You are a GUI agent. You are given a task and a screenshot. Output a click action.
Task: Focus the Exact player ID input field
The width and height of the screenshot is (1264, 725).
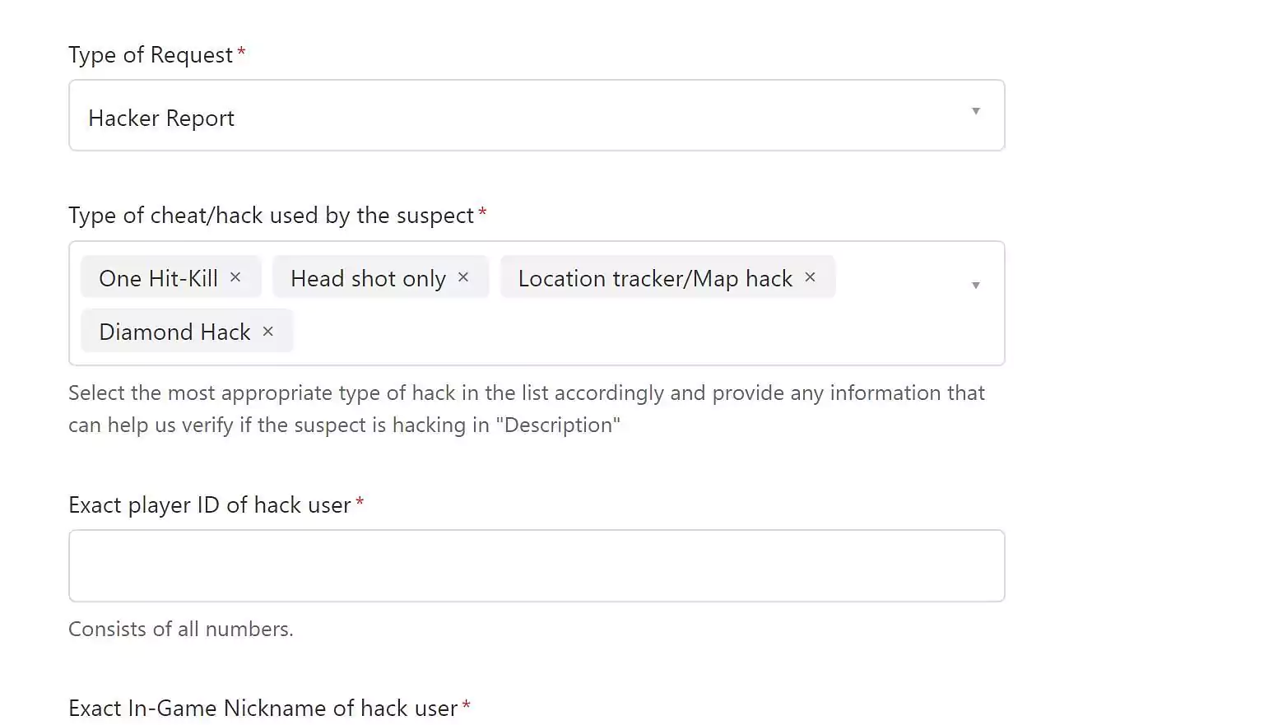click(537, 565)
